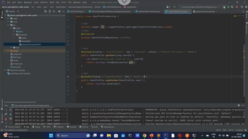Click the wrench icon in Run panel

[x=6, y=114]
